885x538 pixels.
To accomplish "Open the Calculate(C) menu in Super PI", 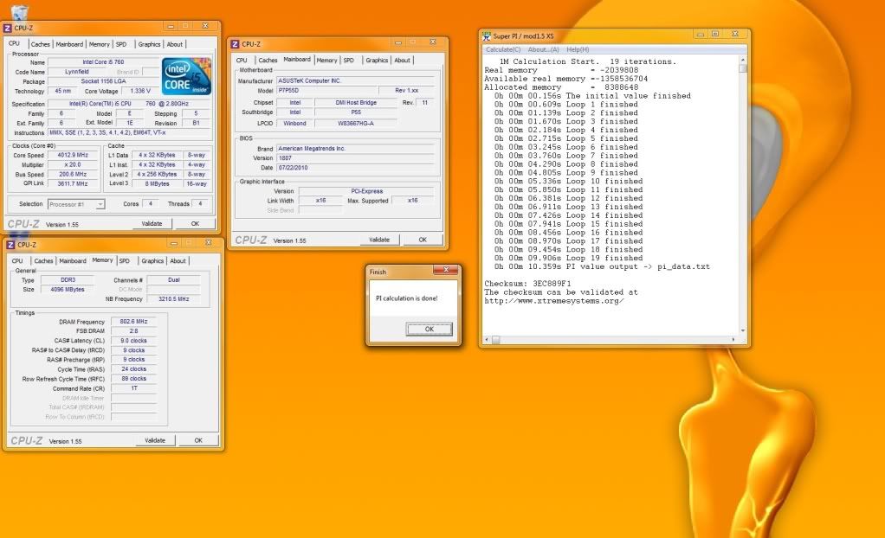I will (x=503, y=49).
